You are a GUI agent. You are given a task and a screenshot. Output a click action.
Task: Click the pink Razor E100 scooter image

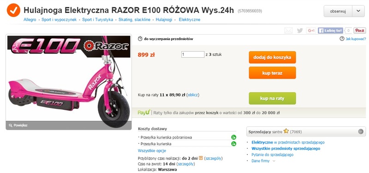[69, 82]
